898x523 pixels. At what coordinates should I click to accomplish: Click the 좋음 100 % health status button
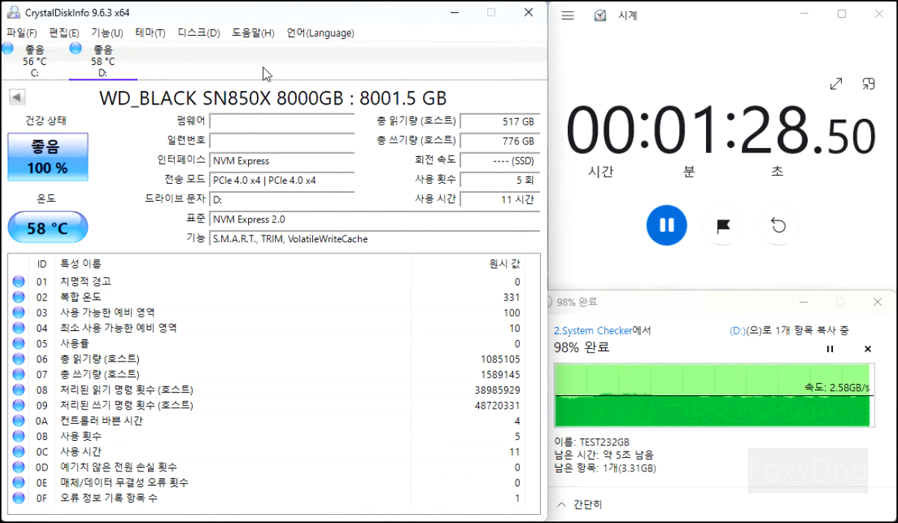48,157
